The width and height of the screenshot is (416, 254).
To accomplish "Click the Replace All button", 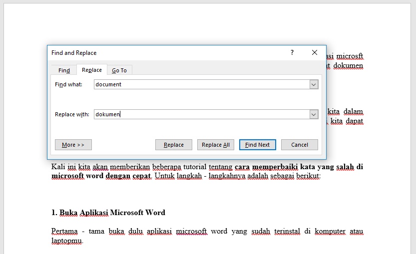I will click(215, 145).
